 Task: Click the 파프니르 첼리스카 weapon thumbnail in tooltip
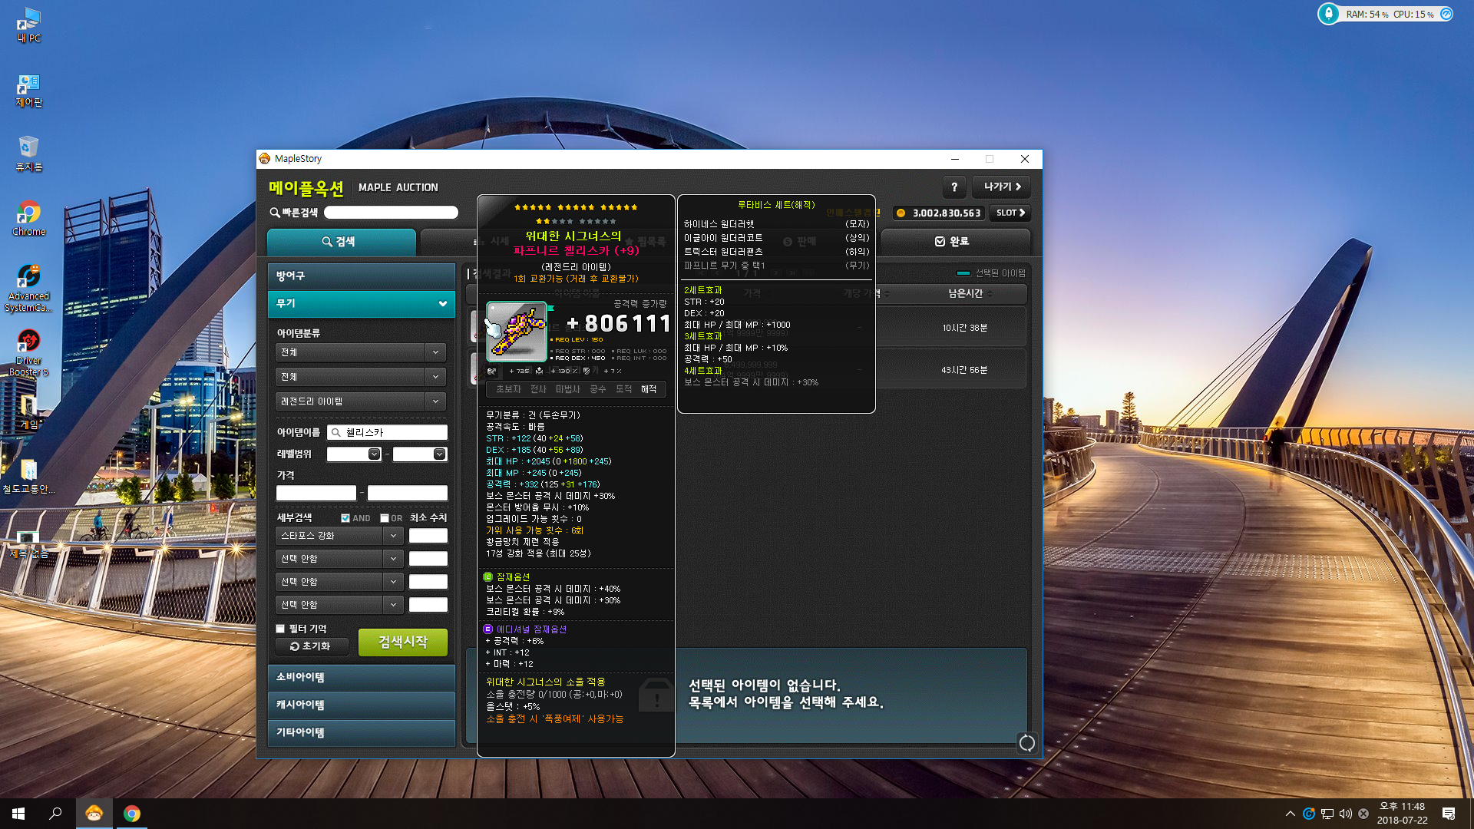click(517, 331)
